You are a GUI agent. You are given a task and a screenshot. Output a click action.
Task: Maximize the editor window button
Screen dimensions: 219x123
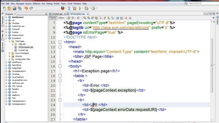(214, 14)
